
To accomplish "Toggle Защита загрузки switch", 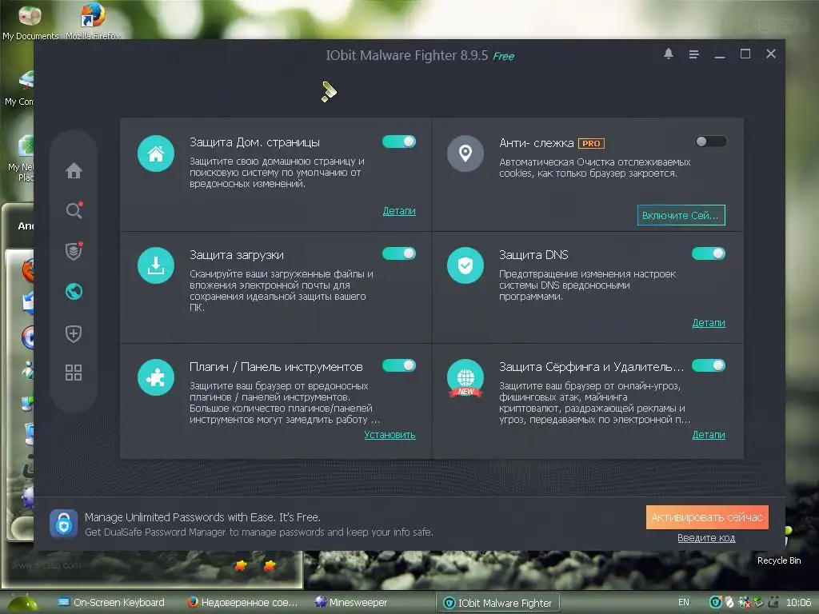I will (x=399, y=253).
